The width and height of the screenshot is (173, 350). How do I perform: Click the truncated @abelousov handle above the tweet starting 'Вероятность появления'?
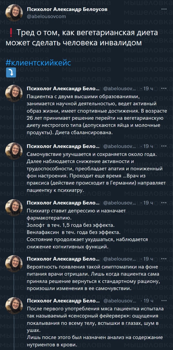pos(120,259)
